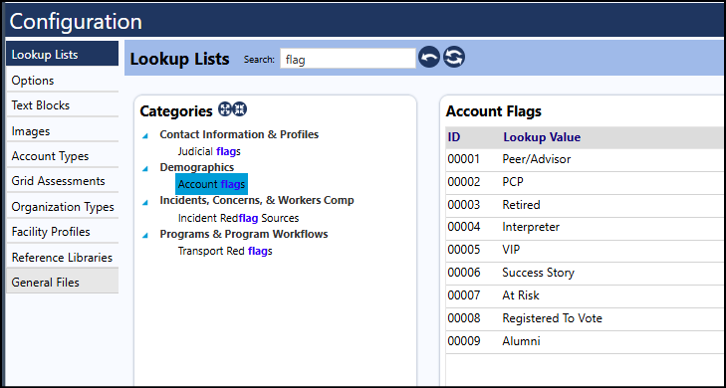Image resolution: width=726 pixels, height=388 pixels.
Task: Open the Account Types tab
Action: pyautogui.click(x=62, y=156)
